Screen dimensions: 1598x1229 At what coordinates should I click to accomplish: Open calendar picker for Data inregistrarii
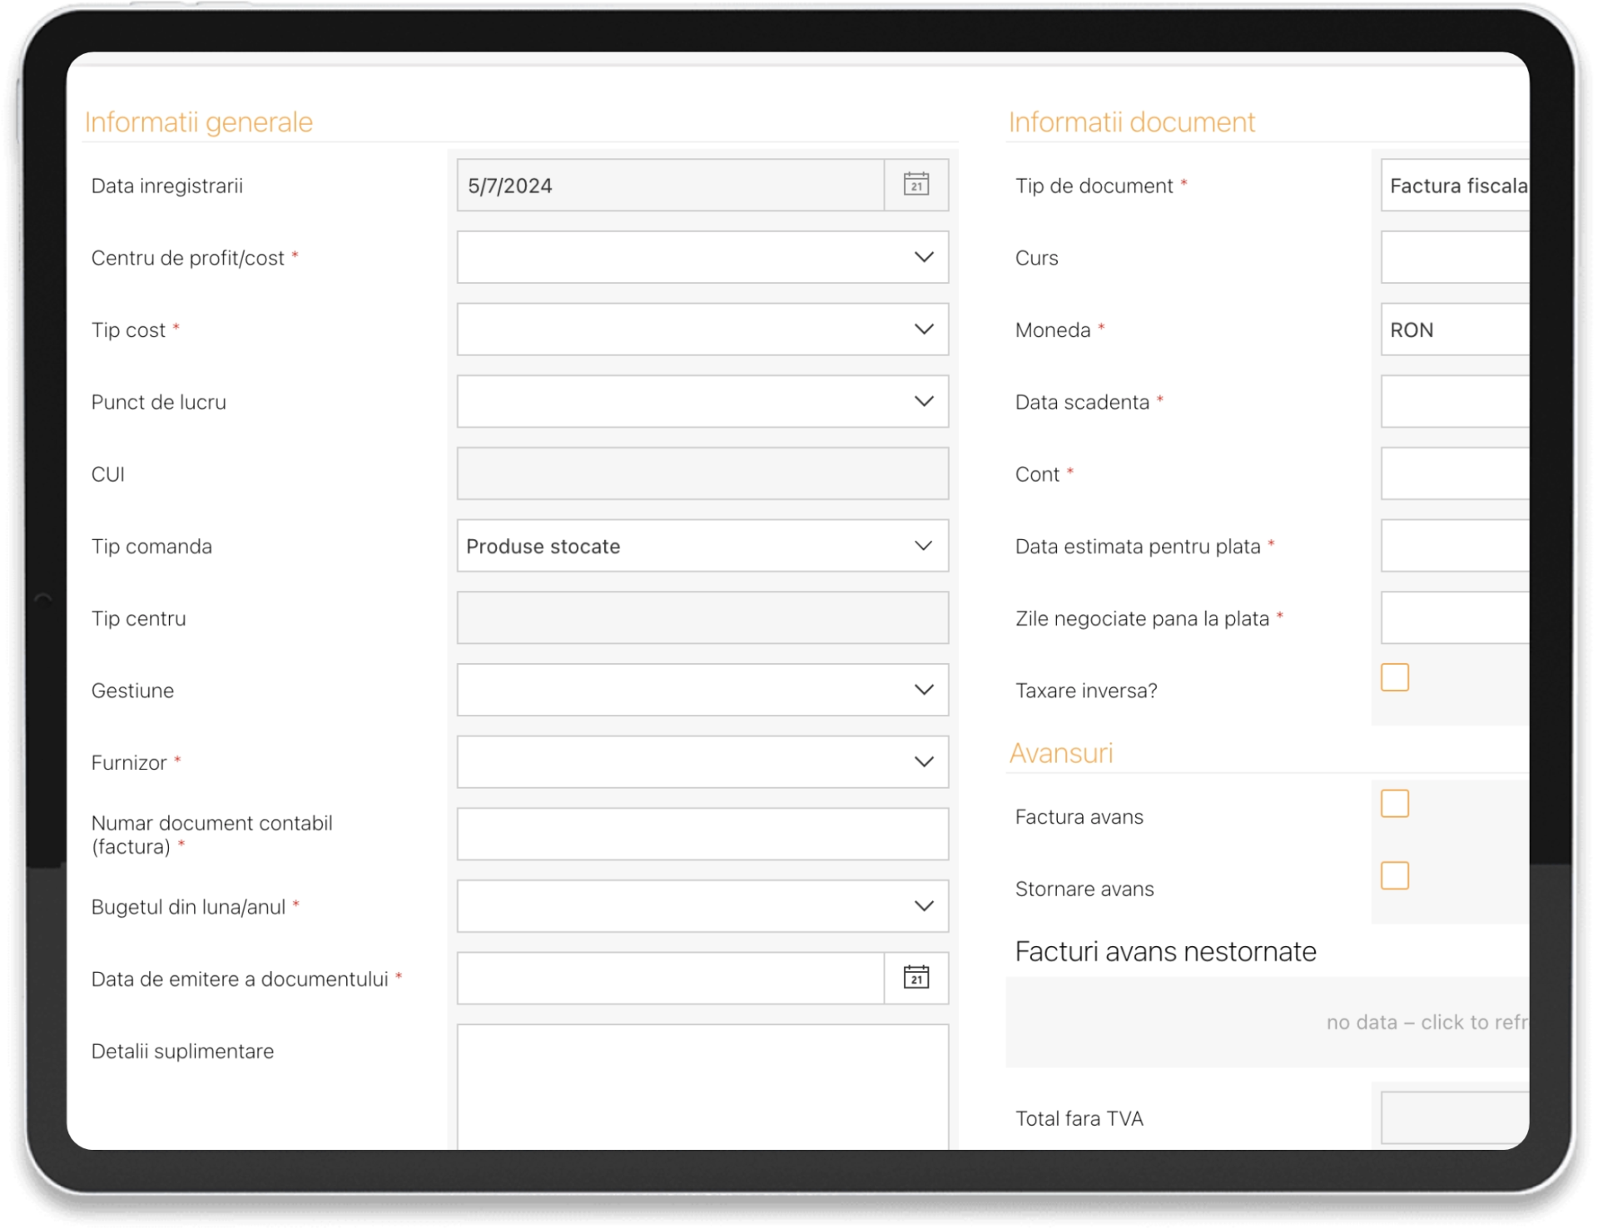click(x=916, y=185)
